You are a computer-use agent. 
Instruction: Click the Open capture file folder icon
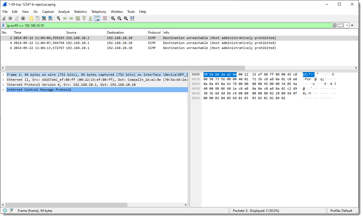31,18
